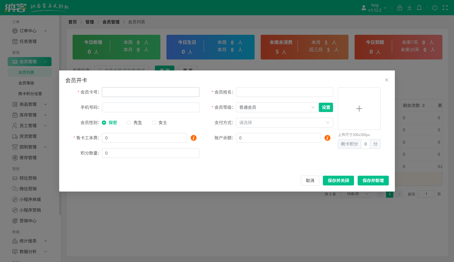Click info icon beside 账户余额 field
Image resolution: width=454 pixels, height=262 pixels.
pos(327,138)
